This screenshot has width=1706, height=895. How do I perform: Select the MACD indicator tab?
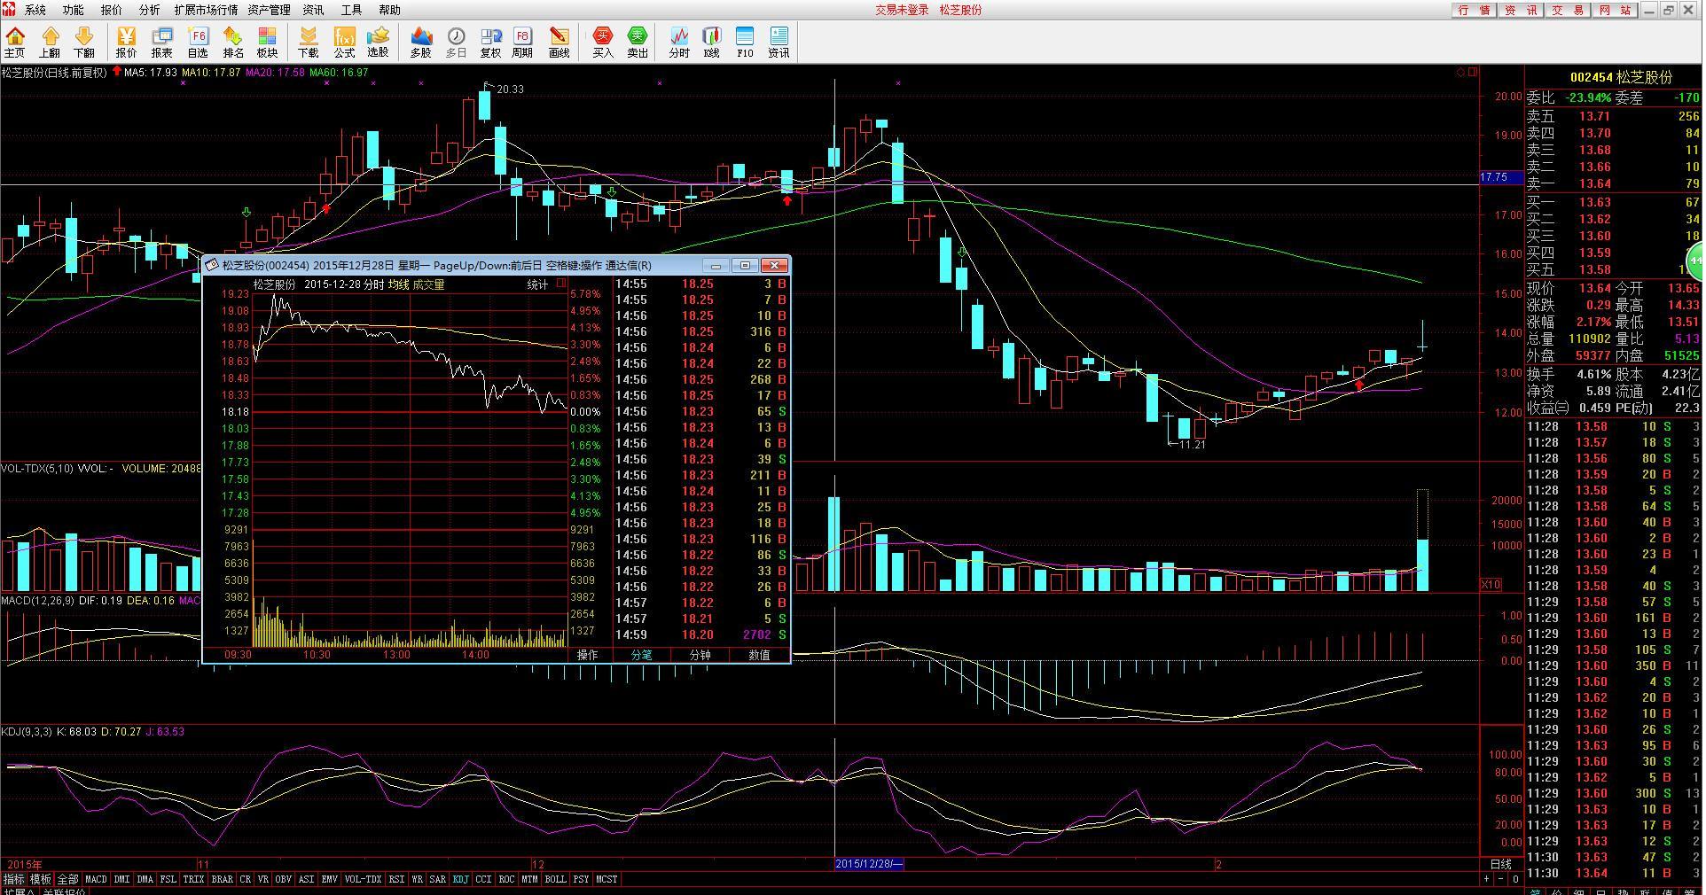point(96,880)
